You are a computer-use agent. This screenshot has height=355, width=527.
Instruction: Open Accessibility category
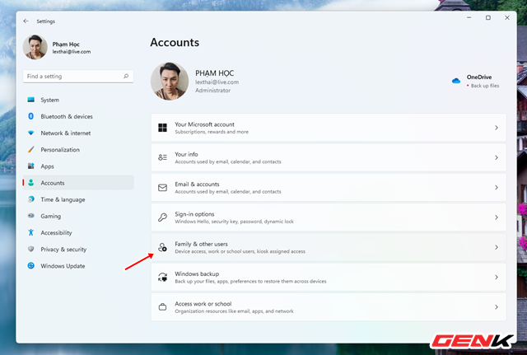[x=78, y=232]
